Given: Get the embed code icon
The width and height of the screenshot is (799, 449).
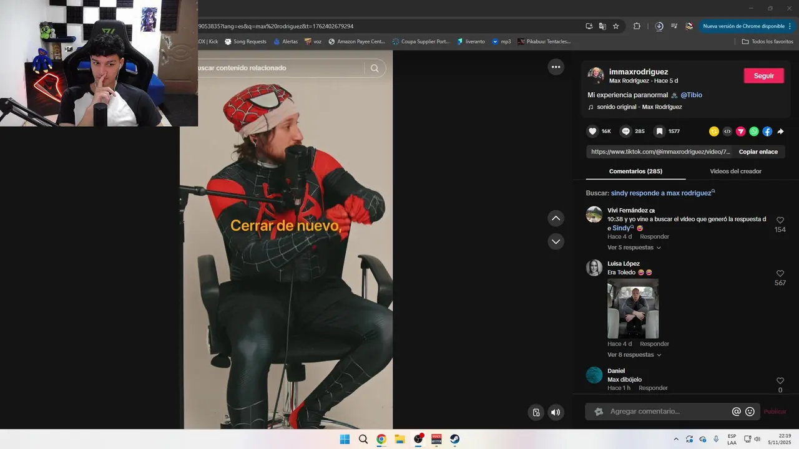Looking at the screenshot, I should pos(727,132).
